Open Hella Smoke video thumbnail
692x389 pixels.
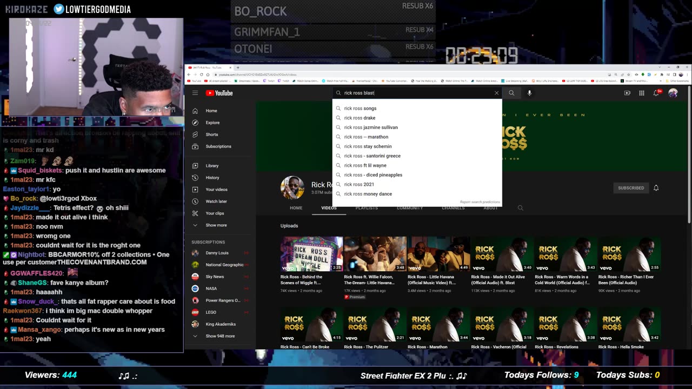pyautogui.click(x=629, y=325)
